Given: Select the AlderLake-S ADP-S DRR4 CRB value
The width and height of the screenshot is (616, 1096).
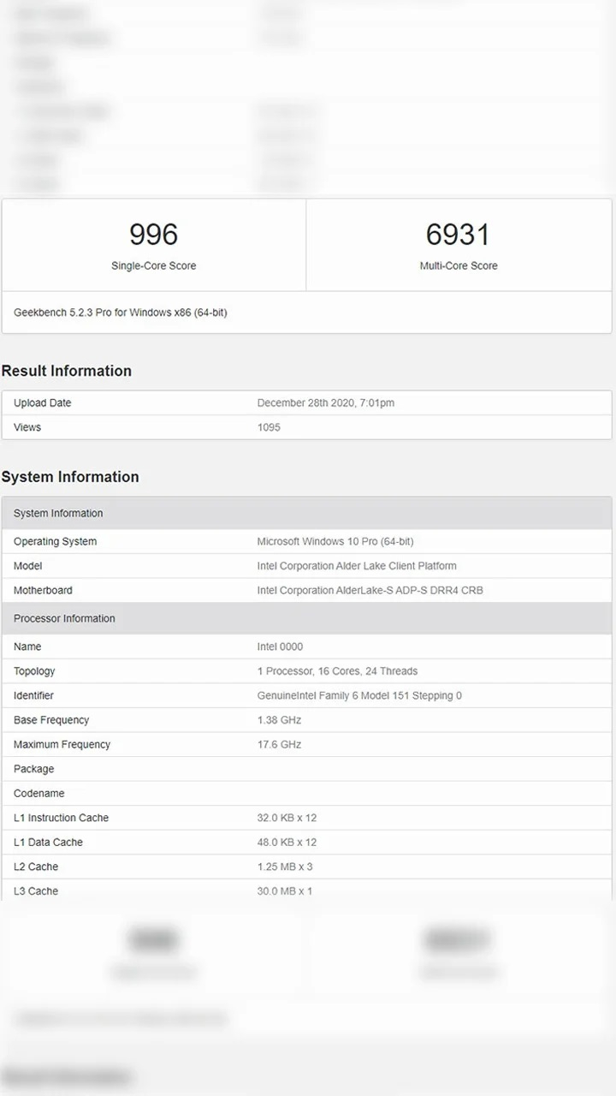Looking at the screenshot, I should coord(370,591).
